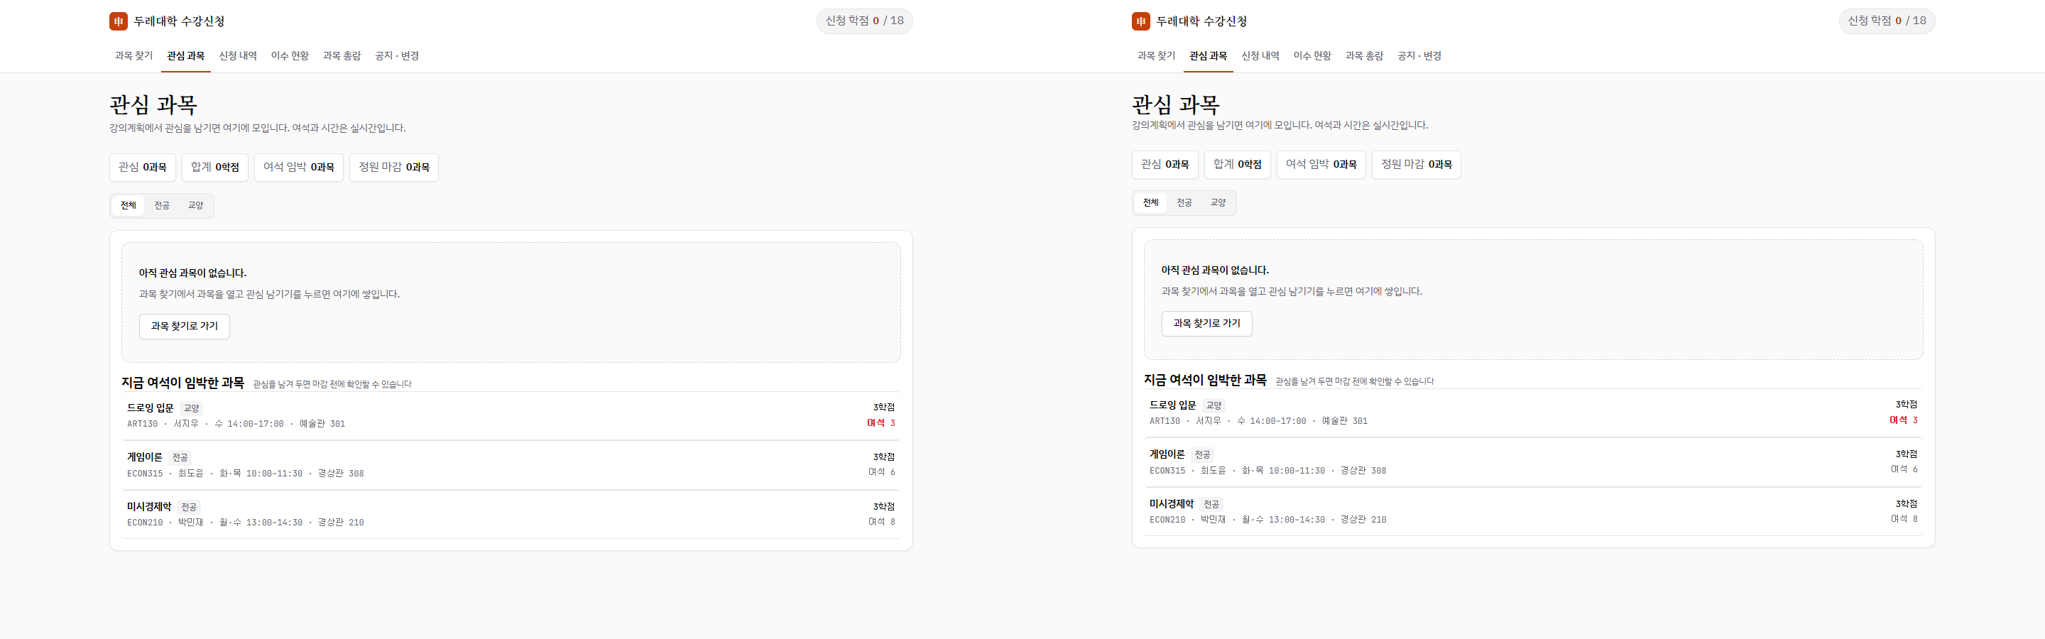The width and height of the screenshot is (2045, 639).
Task: Open 미시경제학 course row in left pane
Action: click(x=511, y=514)
